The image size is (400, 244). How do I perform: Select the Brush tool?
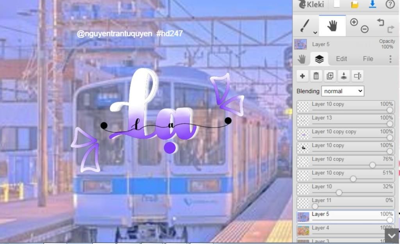tap(304, 26)
